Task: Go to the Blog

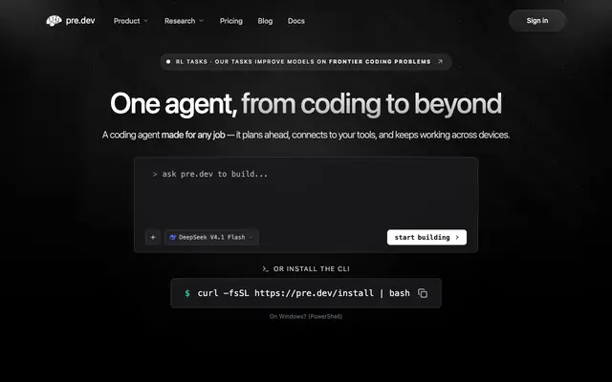Action: (265, 21)
